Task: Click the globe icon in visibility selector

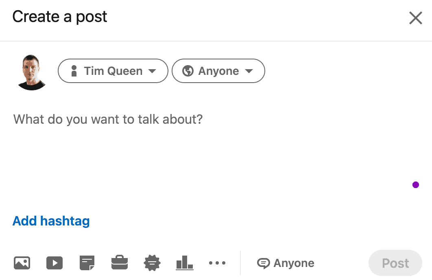Action: point(188,71)
